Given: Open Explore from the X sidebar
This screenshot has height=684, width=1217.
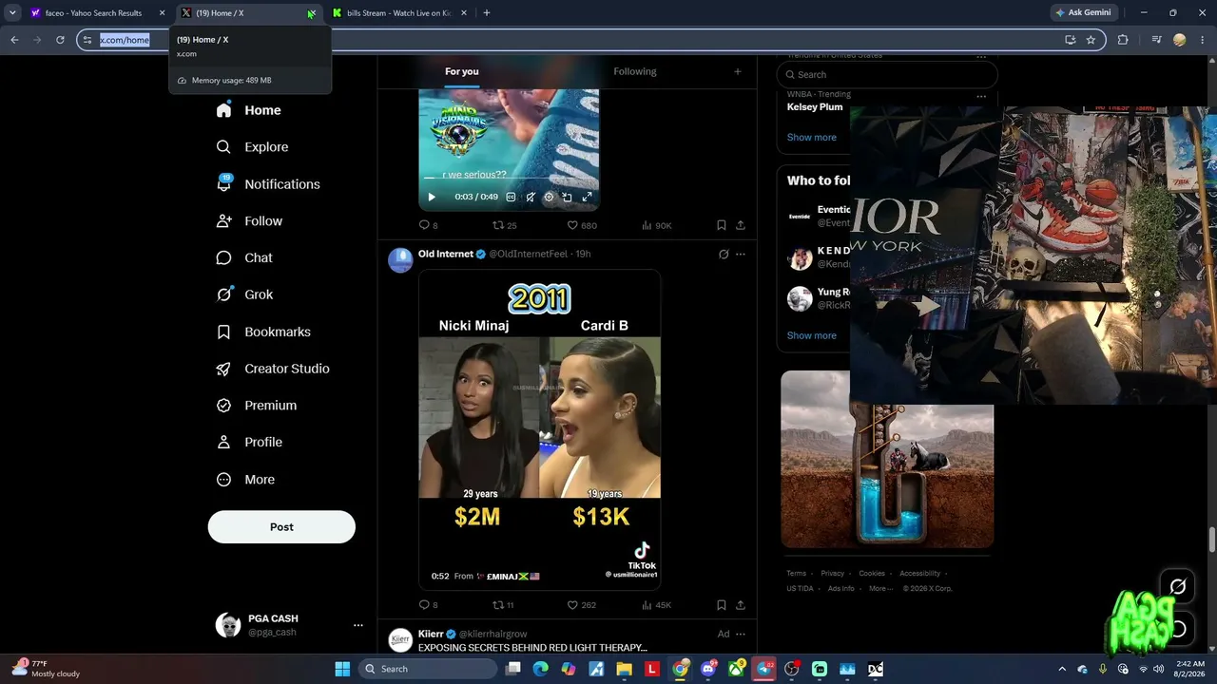Looking at the screenshot, I should point(252,147).
